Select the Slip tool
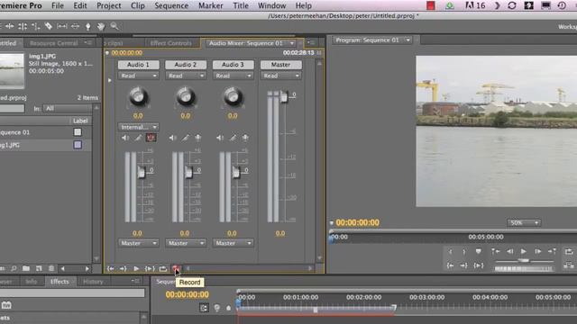 61,26
